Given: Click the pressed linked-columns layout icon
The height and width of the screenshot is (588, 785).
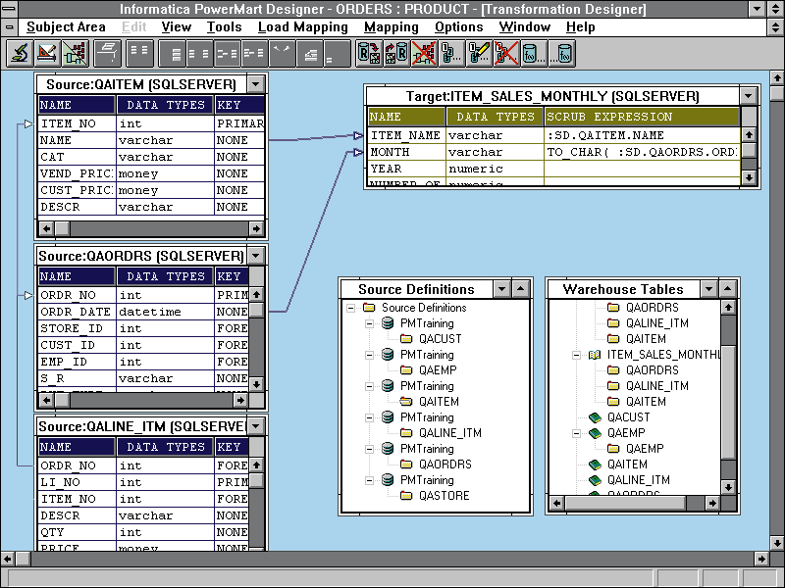Looking at the screenshot, I should coord(227,53).
